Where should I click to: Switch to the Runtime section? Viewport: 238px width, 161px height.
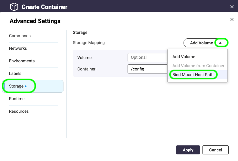[17, 99]
